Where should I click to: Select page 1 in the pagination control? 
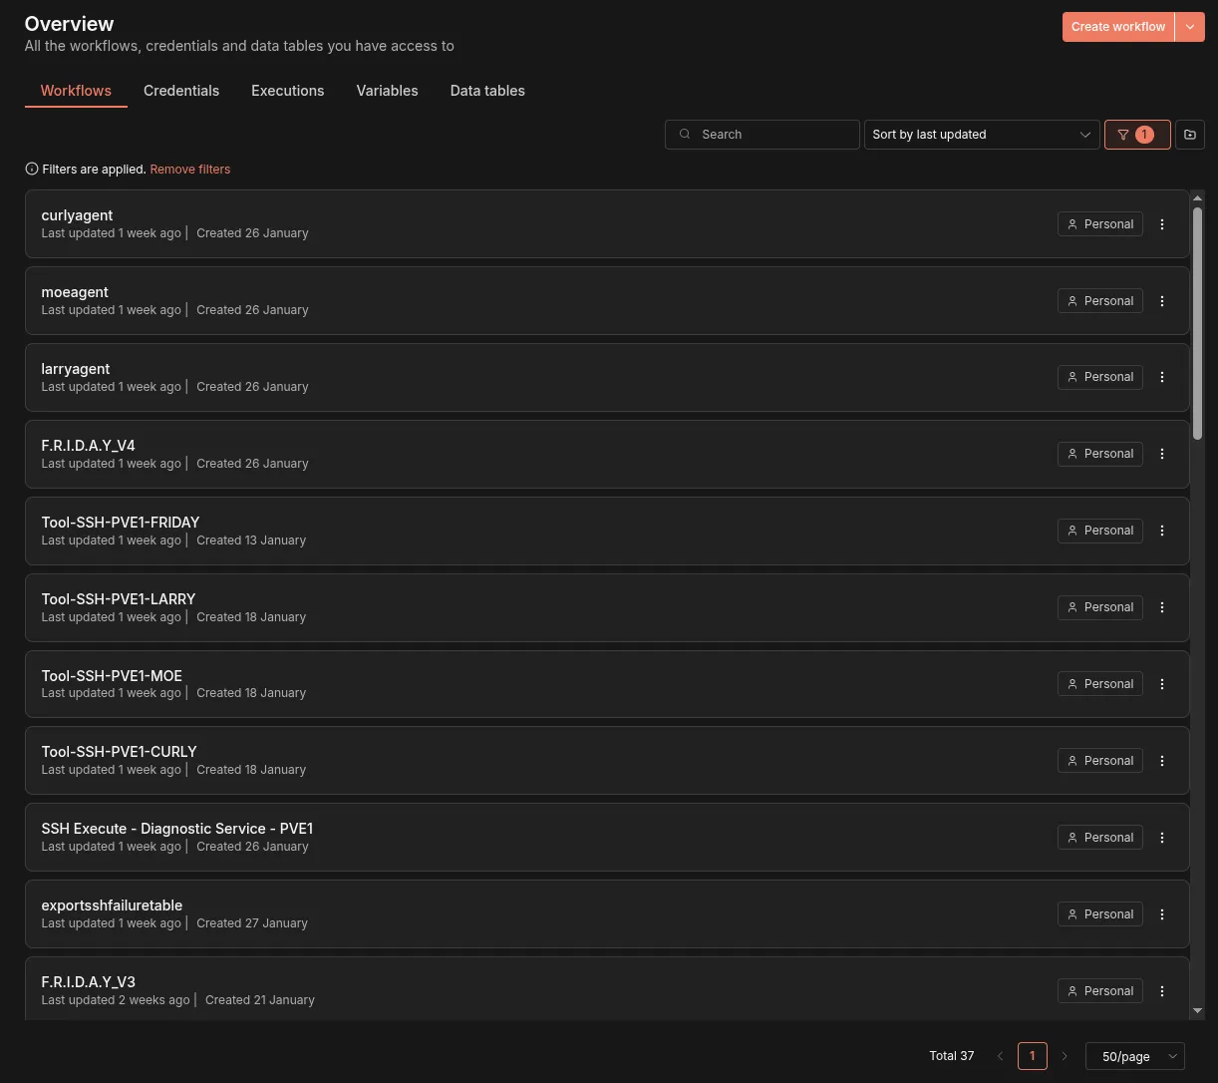[1032, 1055]
